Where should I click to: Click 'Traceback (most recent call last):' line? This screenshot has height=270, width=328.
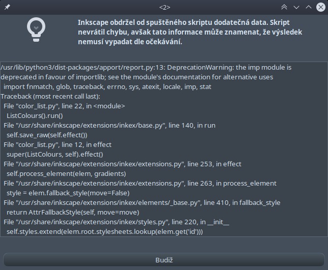point(50,96)
